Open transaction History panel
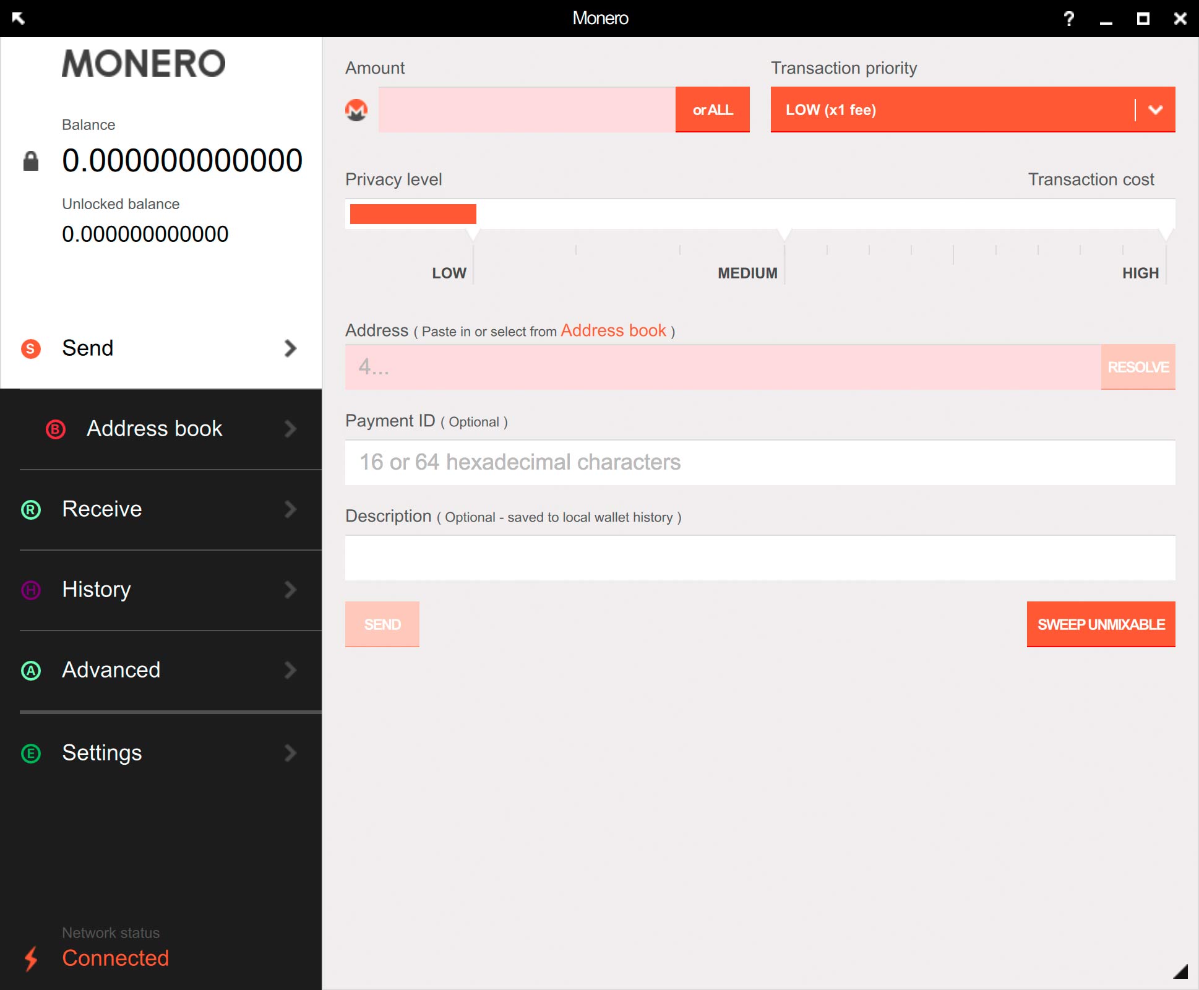The width and height of the screenshot is (1199, 990). coord(160,590)
